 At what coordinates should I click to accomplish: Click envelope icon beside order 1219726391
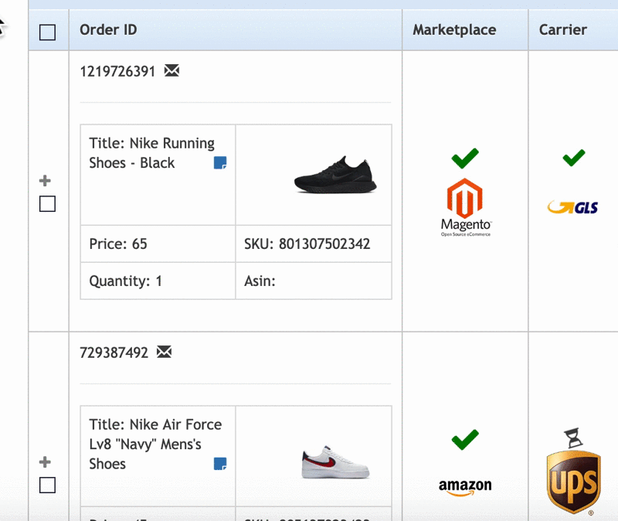(171, 70)
